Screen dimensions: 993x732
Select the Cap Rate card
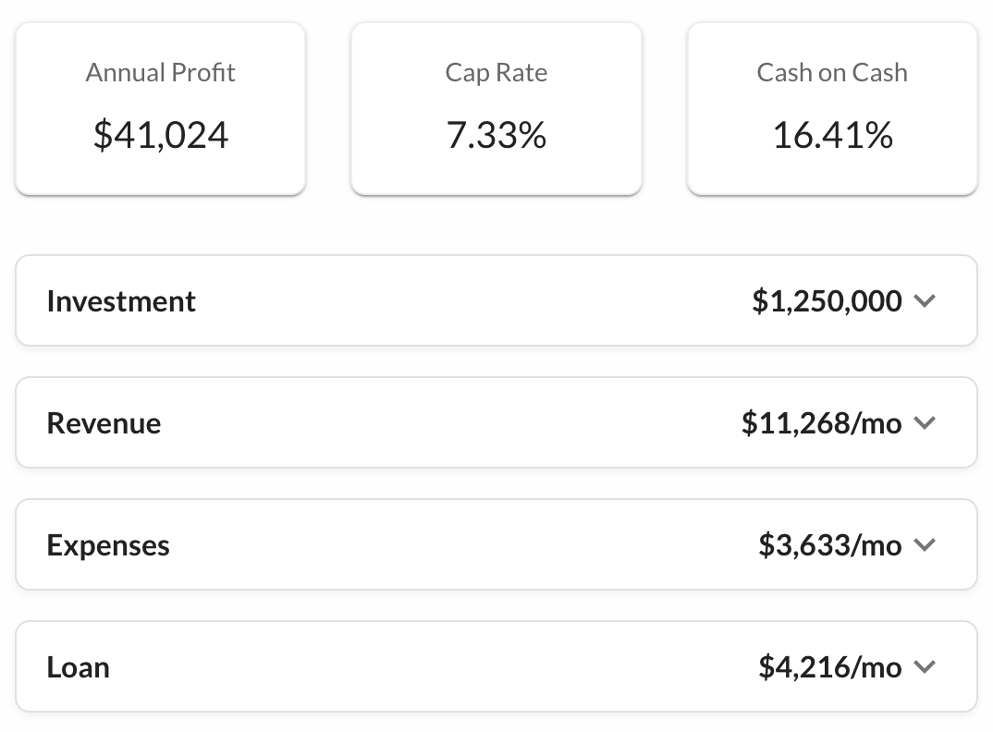496,108
